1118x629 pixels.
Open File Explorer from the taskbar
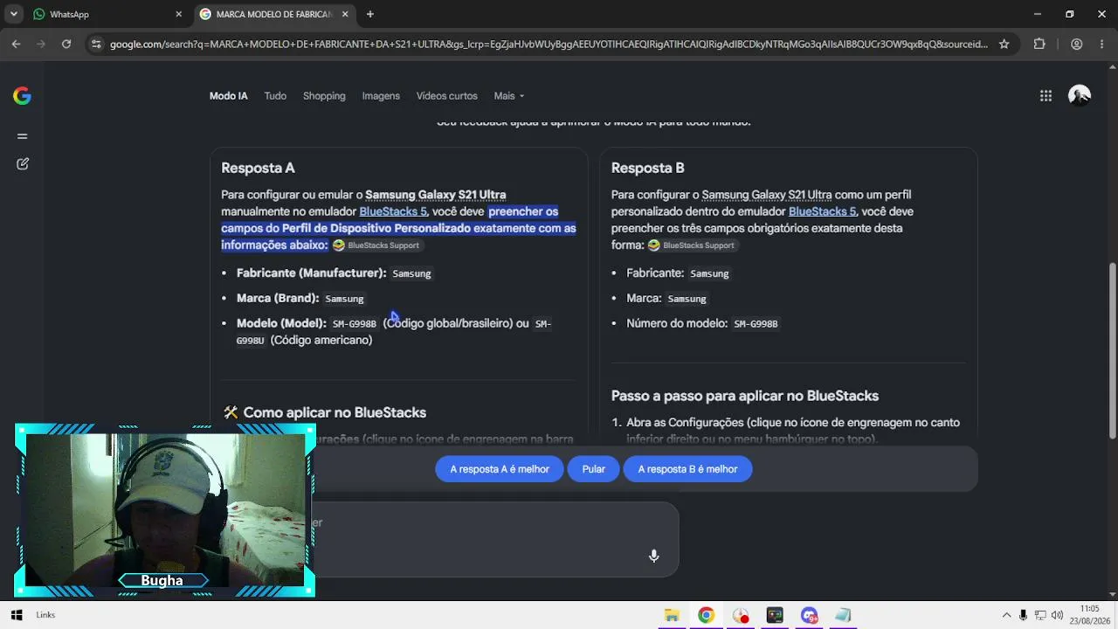(672, 615)
